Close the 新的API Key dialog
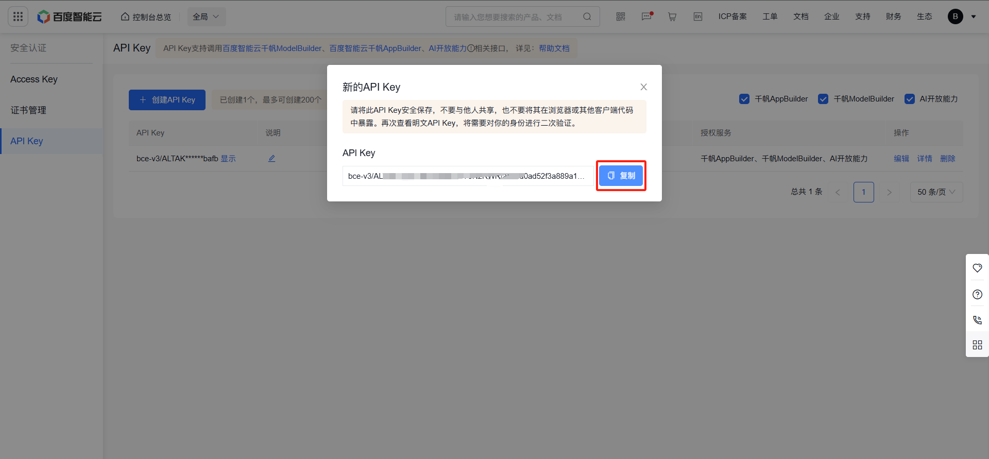The height and width of the screenshot is (459, 989). [x=643, y=87]
